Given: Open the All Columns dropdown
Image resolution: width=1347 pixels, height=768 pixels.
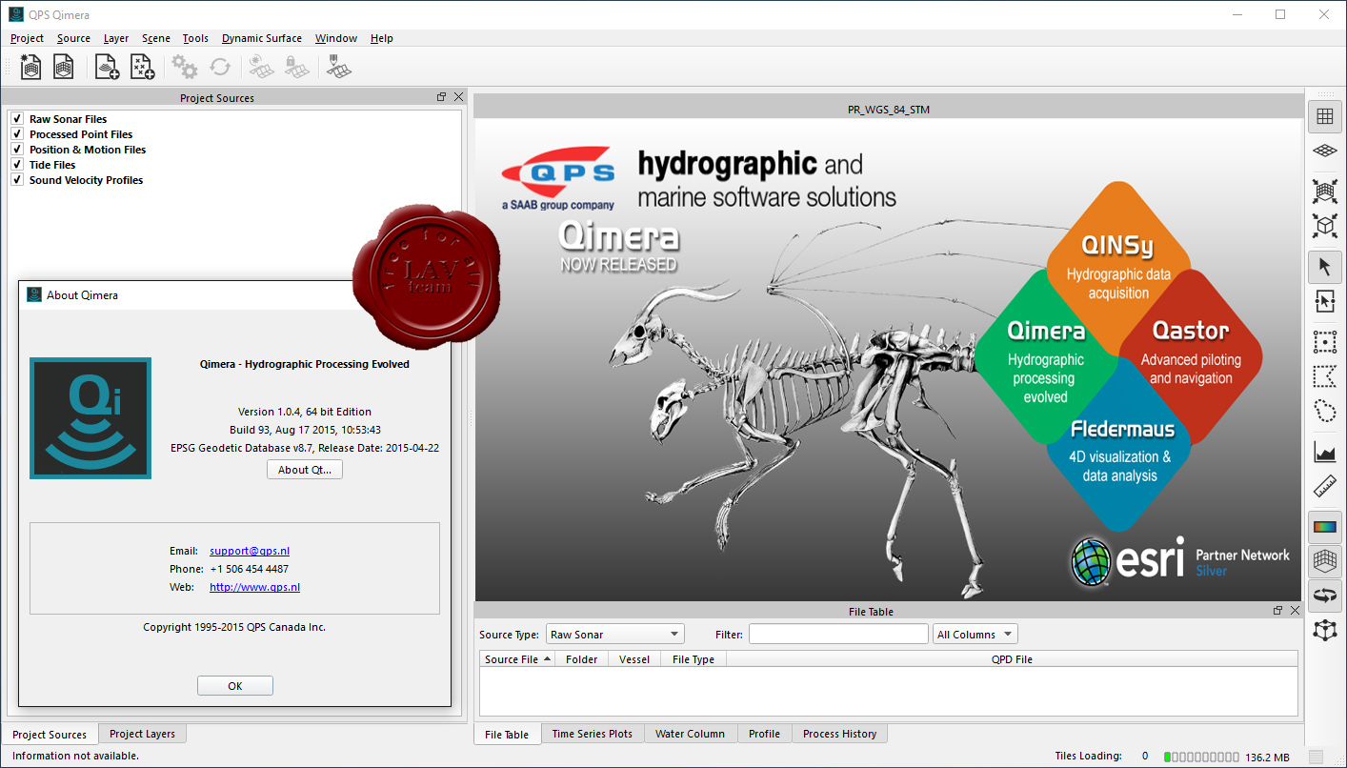Looking at the screenshot, I should [975, 634].
